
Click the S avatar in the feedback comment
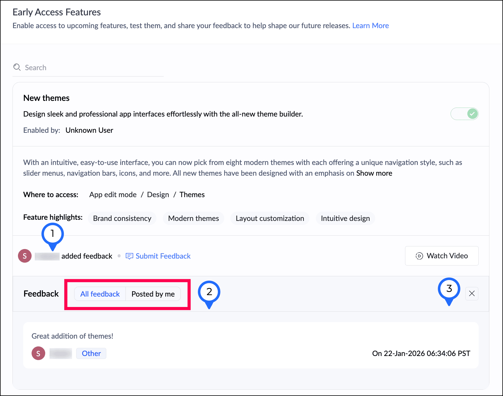coord(38,353)
